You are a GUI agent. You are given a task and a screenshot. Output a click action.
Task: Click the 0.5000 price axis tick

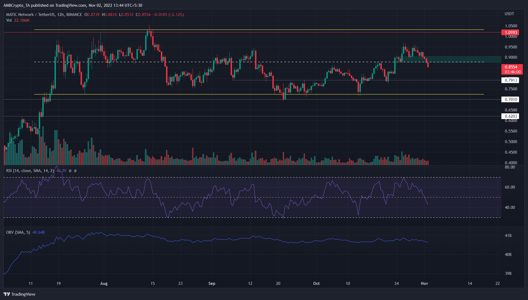pyautogui.click(x=511, y=142)
